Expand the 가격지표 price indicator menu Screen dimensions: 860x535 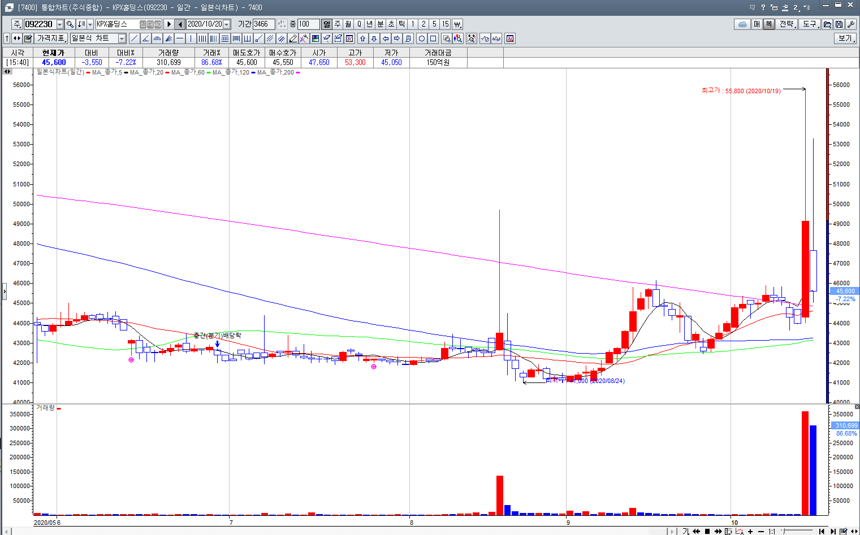[51, 38]
